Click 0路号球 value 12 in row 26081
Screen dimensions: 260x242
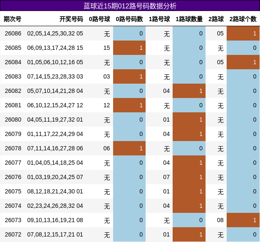pos(107,105)
